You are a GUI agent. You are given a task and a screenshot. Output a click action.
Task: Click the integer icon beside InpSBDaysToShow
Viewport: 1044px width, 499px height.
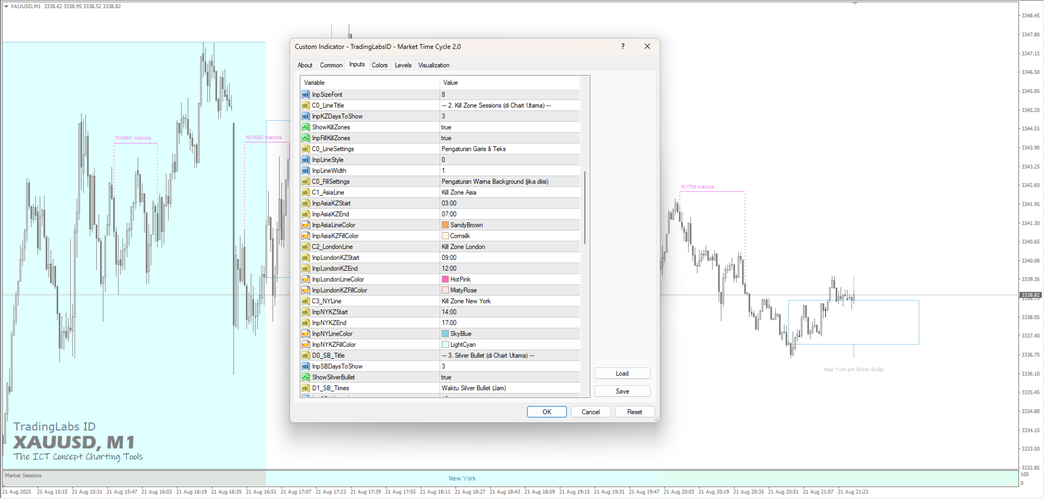click(305, 366)
